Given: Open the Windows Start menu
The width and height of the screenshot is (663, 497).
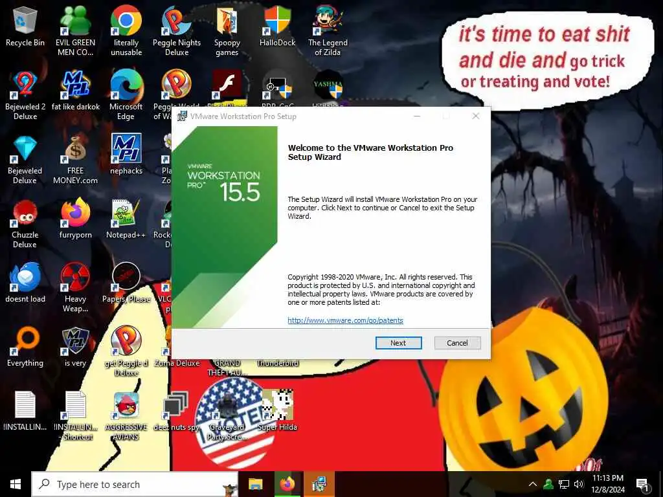Looking at the screenshot, I should point(16,484).
